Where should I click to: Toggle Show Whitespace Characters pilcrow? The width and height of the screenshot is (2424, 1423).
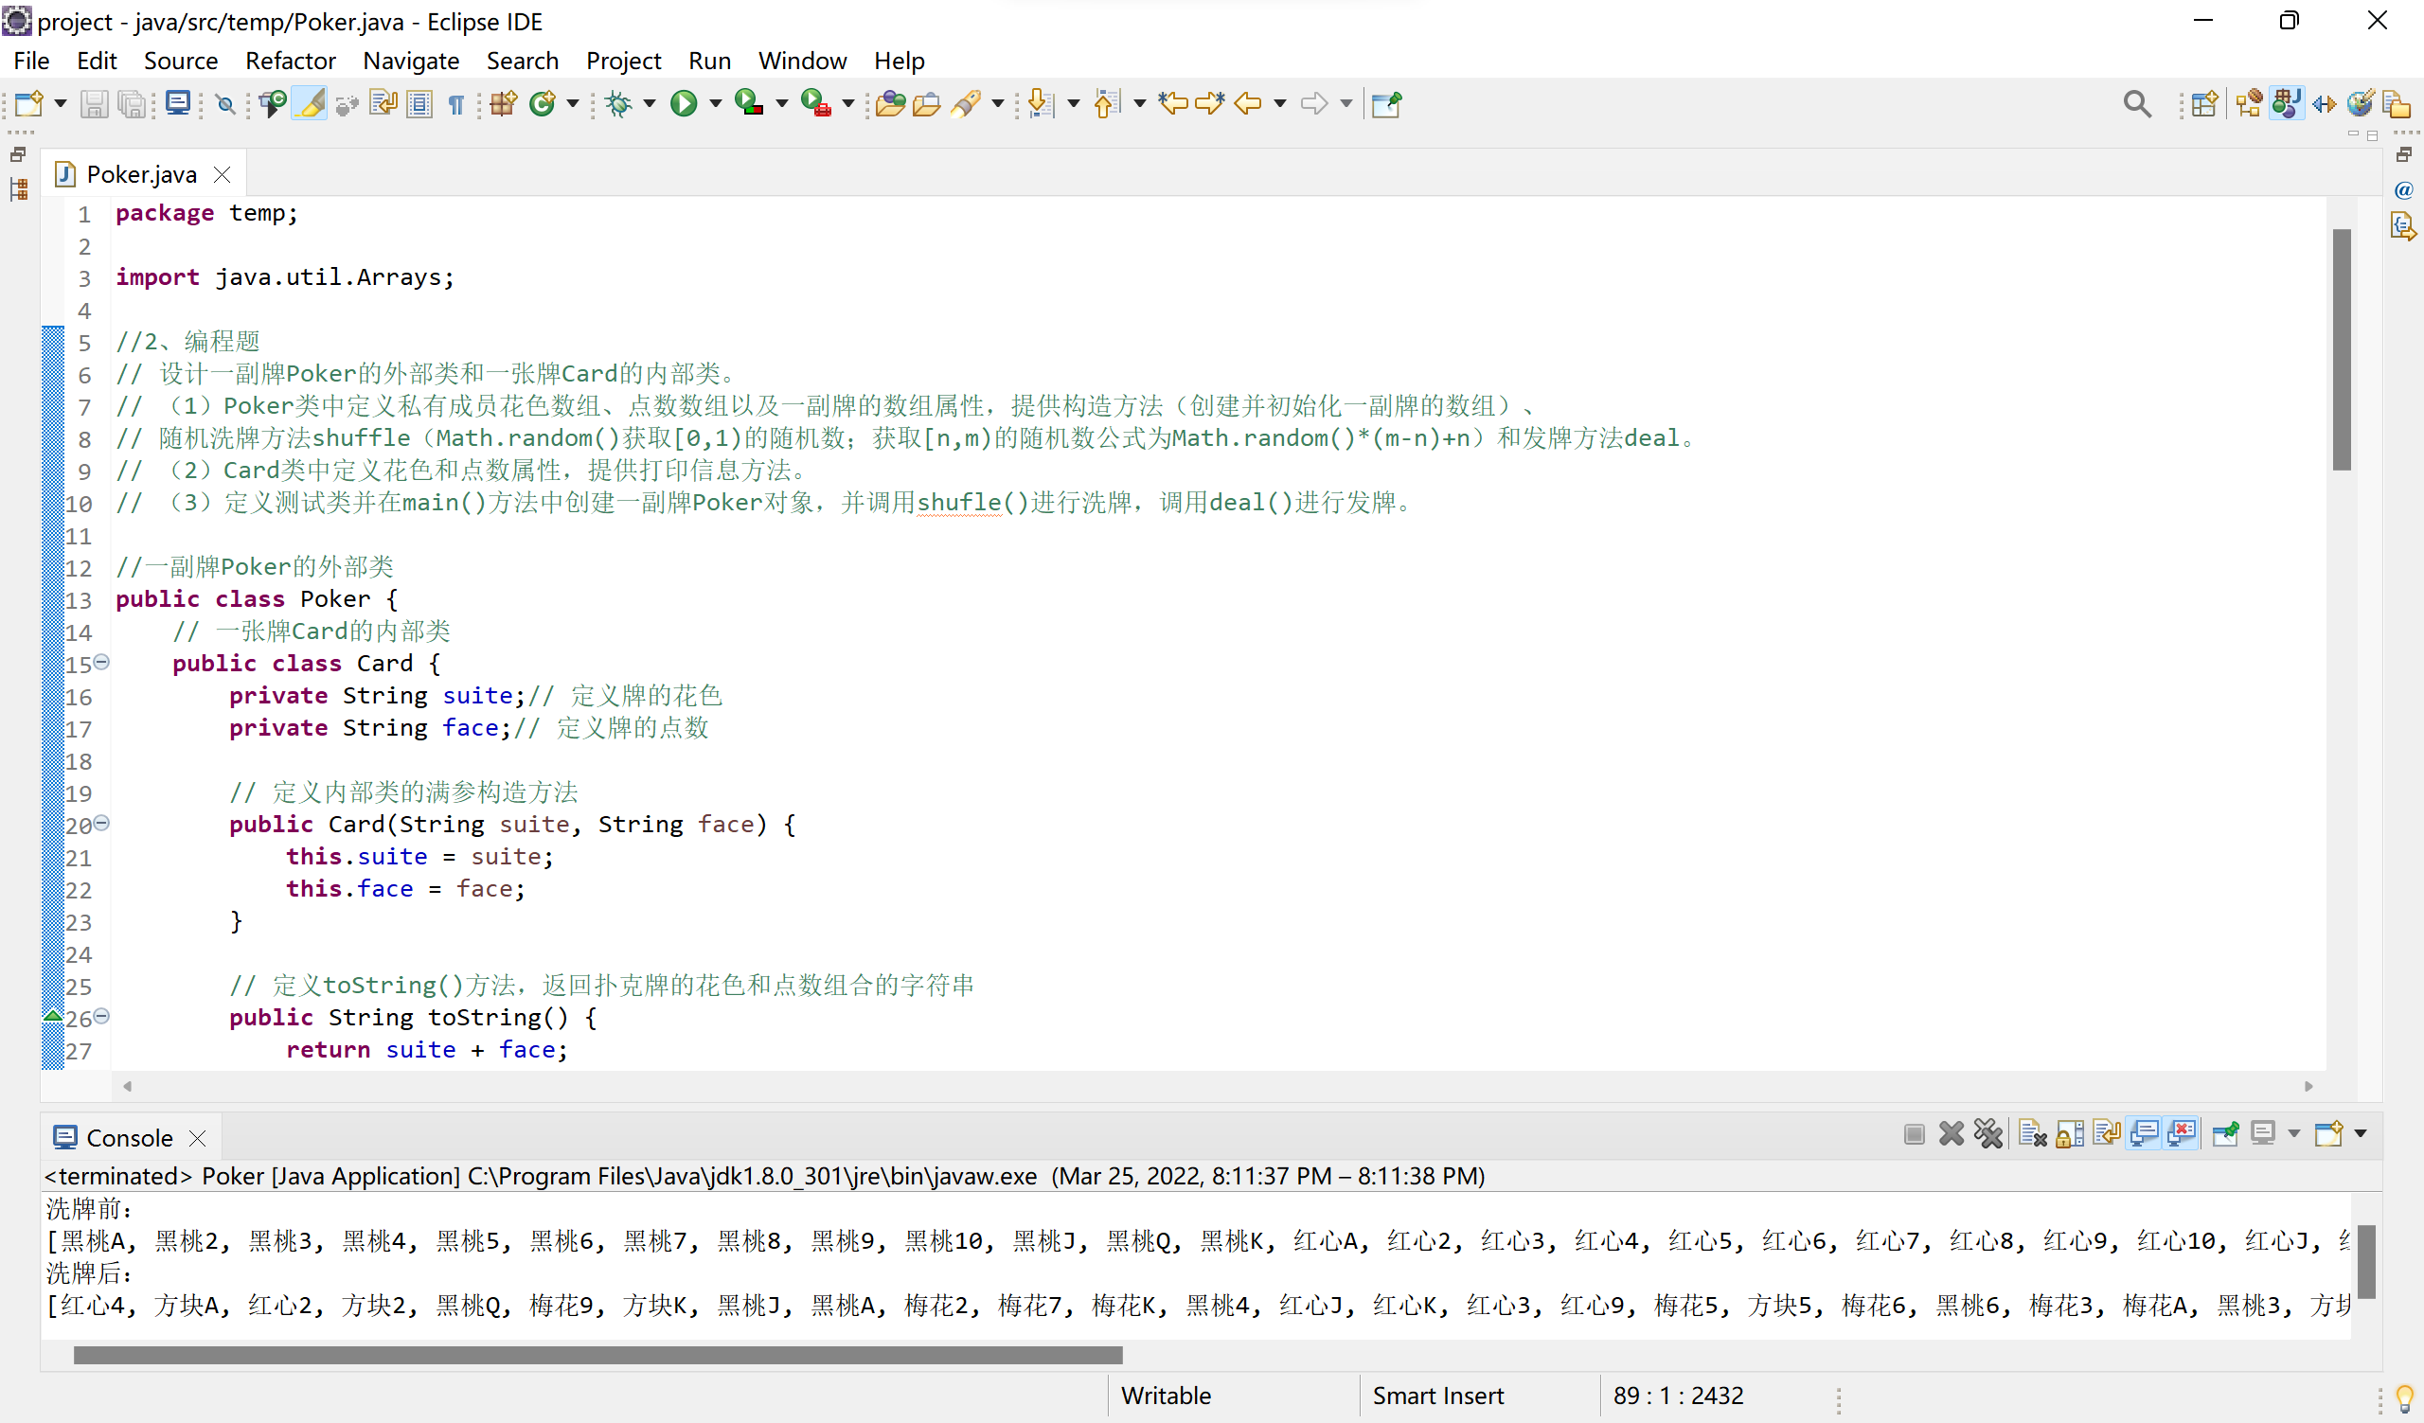tap(457, 103)
